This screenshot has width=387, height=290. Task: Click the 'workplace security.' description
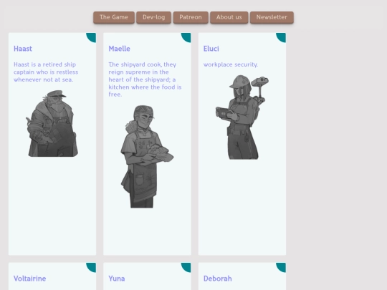pyautogui.click(x=231, y=64)
